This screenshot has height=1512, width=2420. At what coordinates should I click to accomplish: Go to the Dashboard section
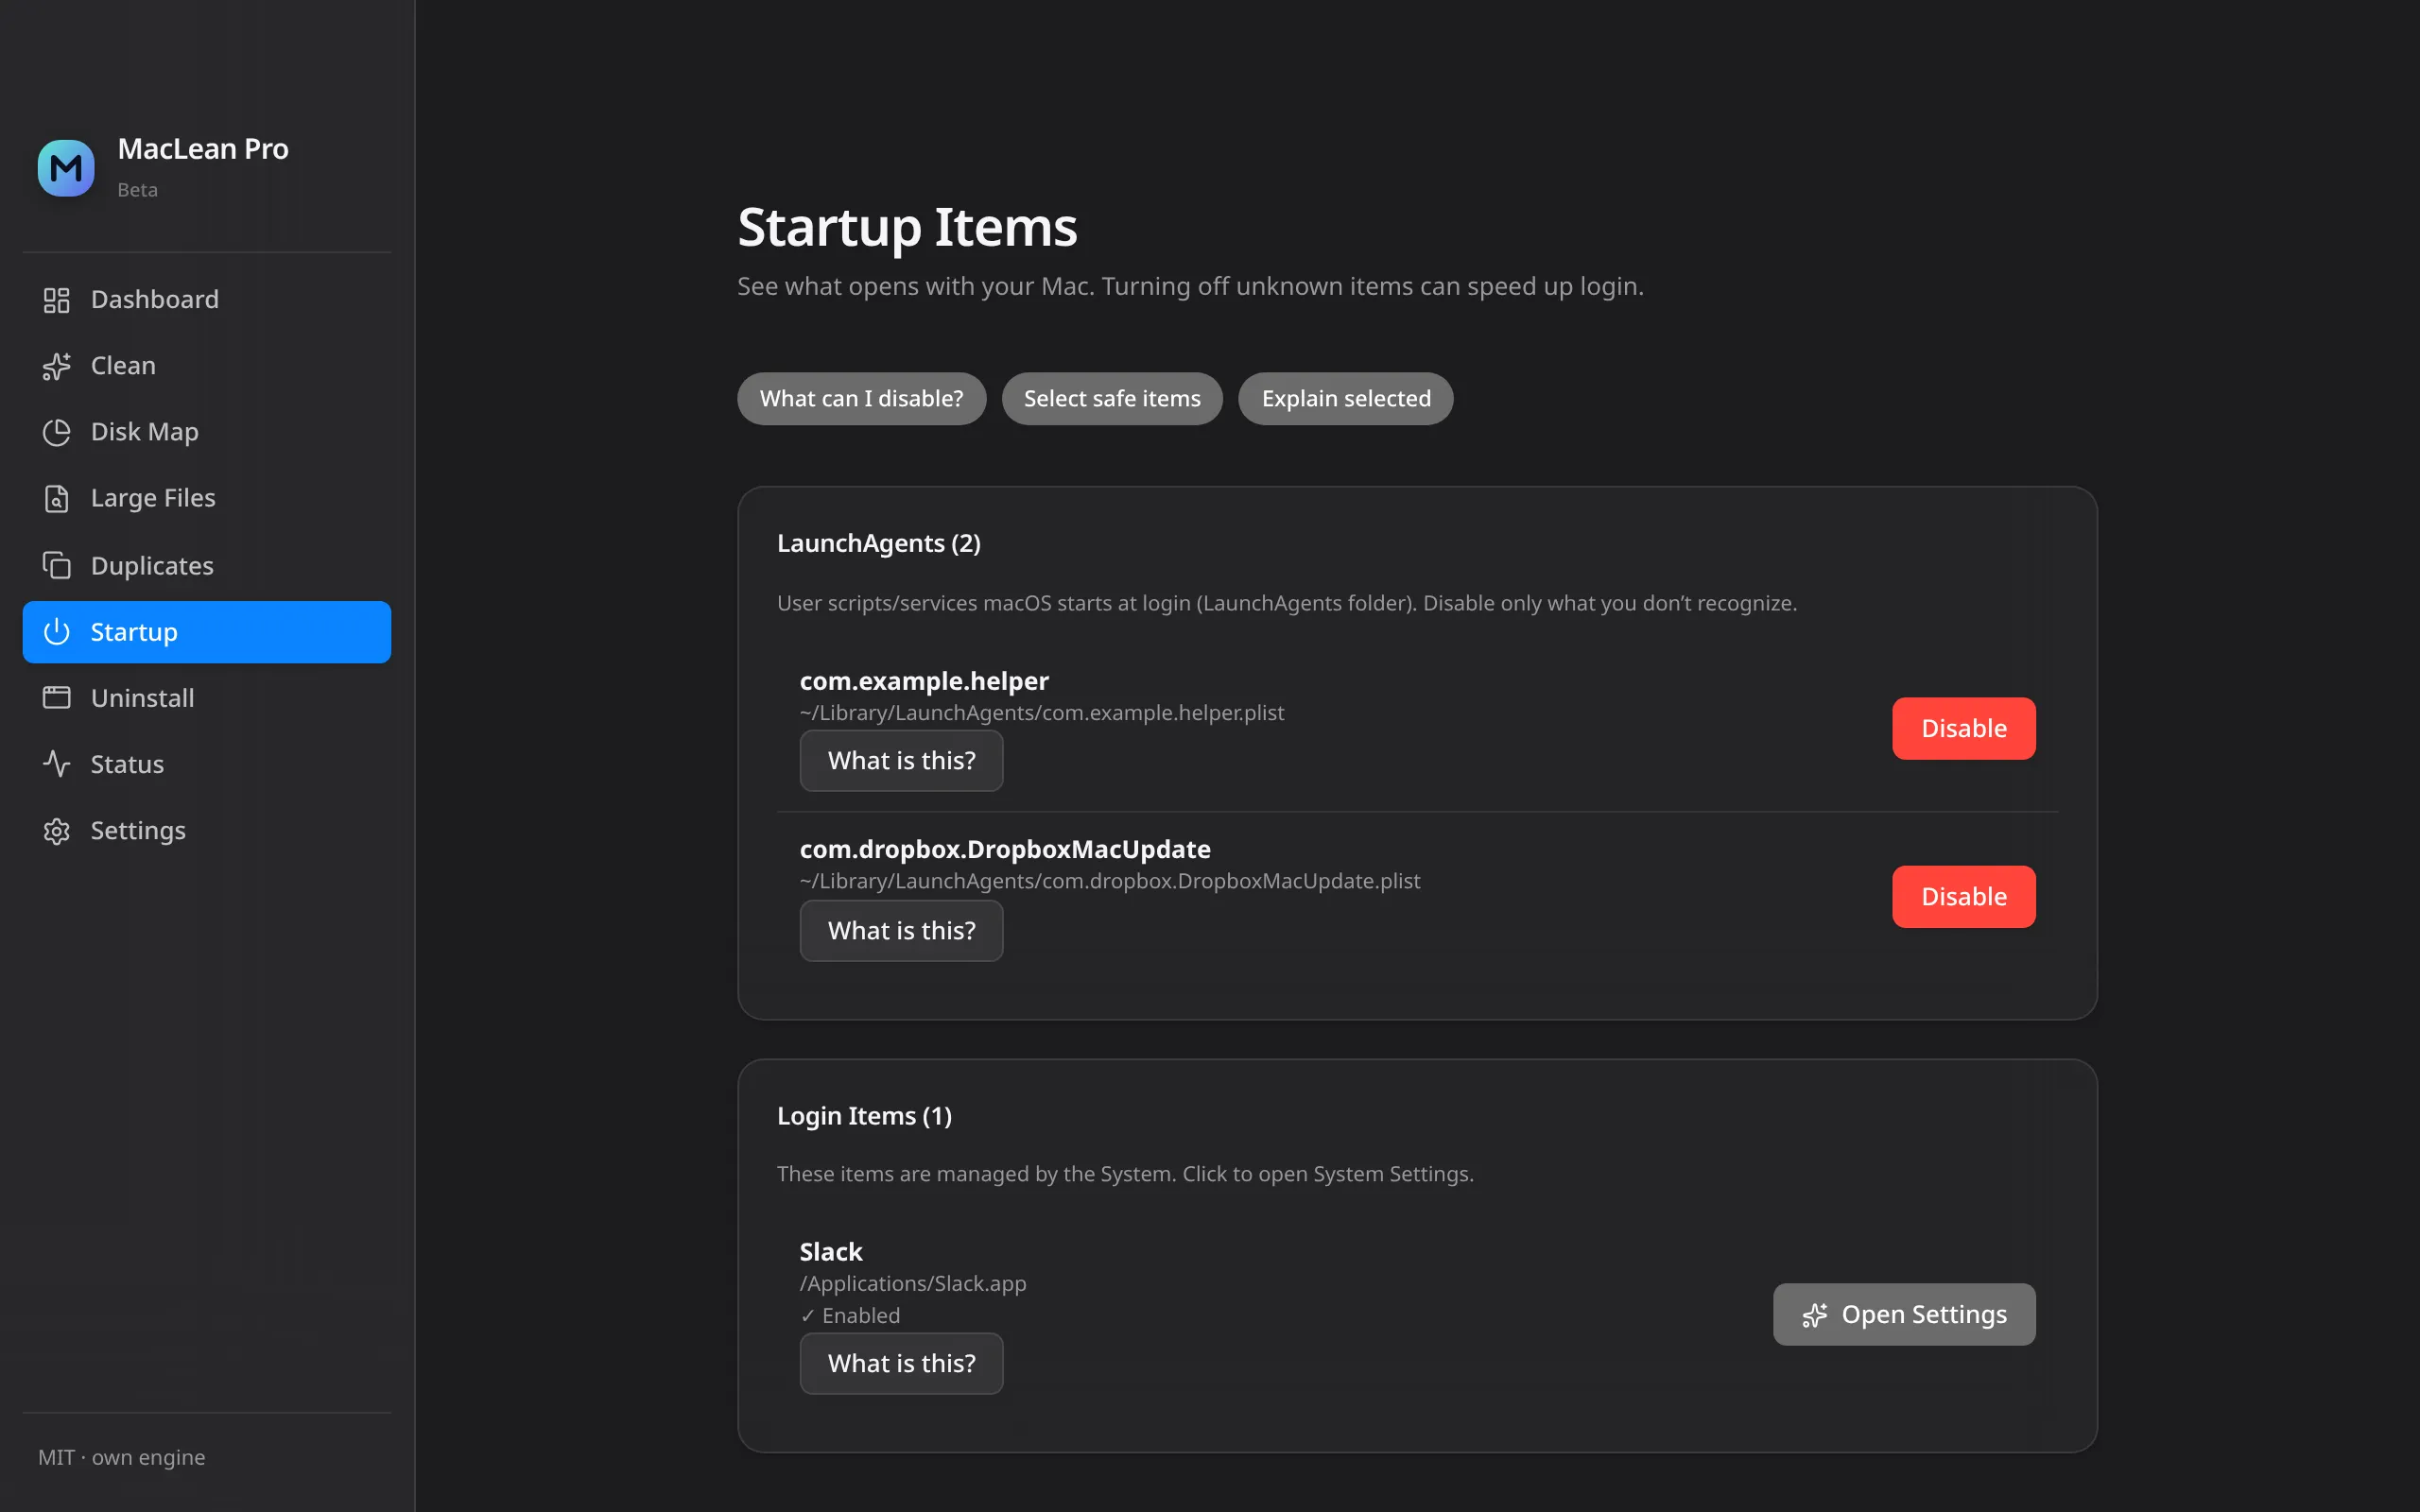(x=207, y=300)
